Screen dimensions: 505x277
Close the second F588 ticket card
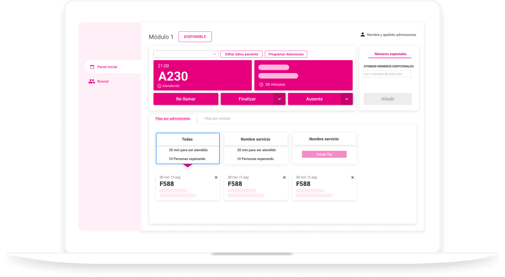coord(284,177)
